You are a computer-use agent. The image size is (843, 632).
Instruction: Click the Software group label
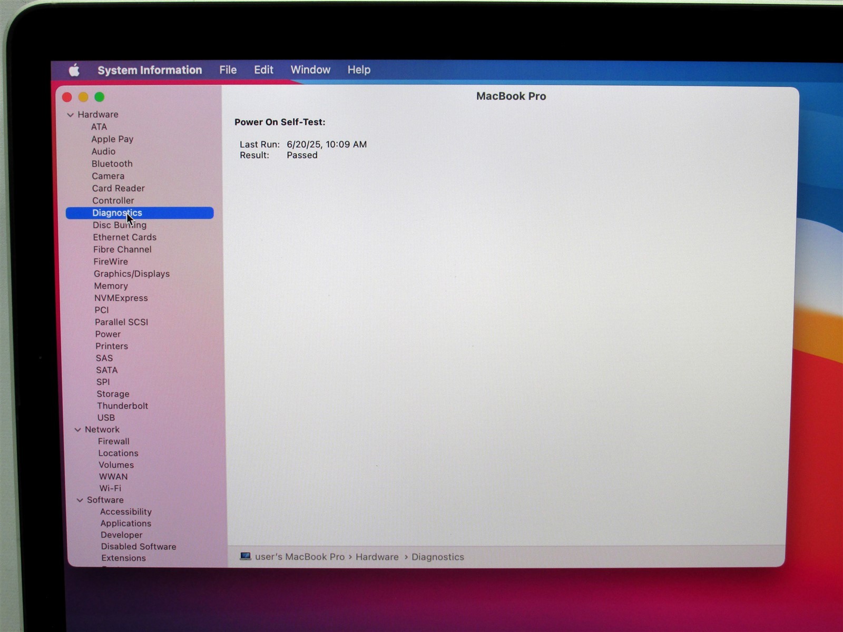click(105, 500)
